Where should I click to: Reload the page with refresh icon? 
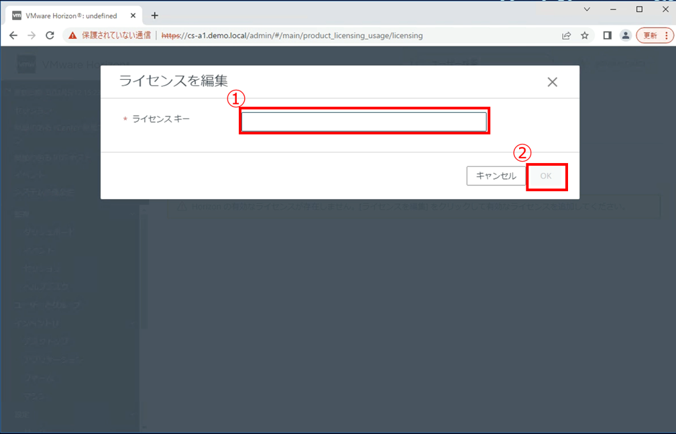[x=50, y=36]
